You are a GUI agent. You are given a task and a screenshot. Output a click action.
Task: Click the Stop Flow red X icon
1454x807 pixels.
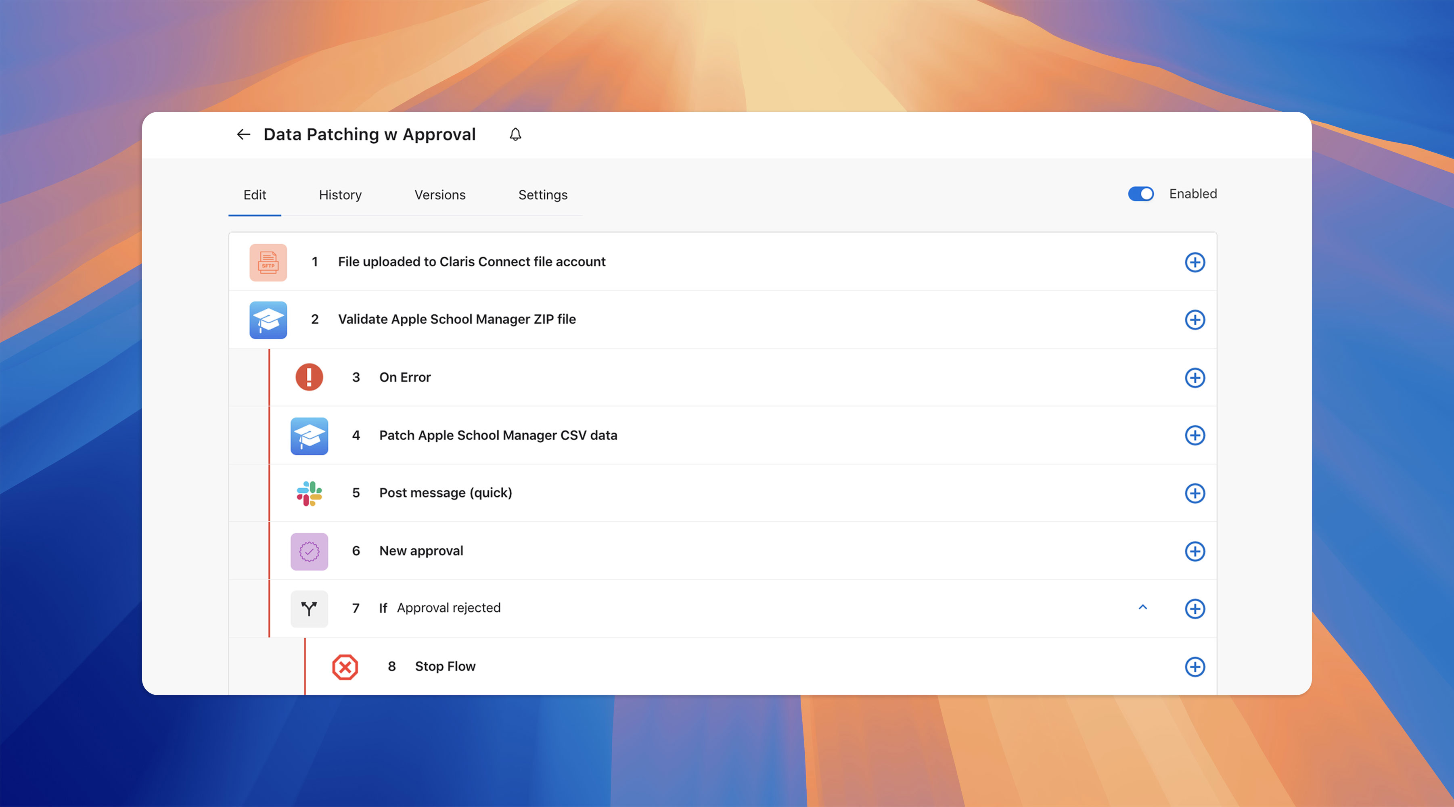click(345, 667)
